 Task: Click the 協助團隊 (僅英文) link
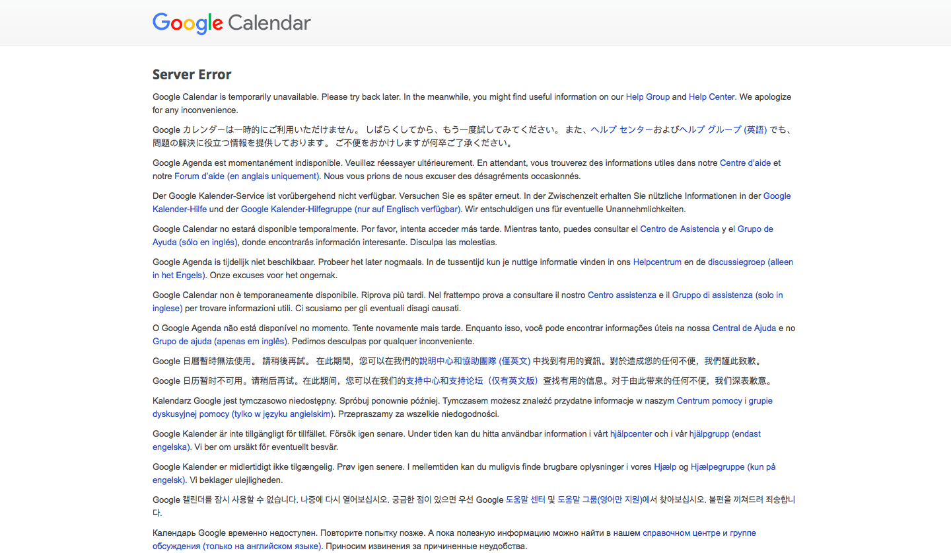click(x=496, y=361)
